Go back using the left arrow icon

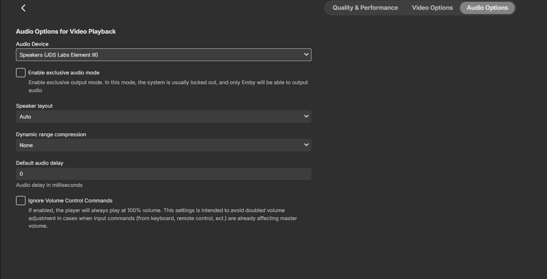pyautogui.click(x=23, y=8)
